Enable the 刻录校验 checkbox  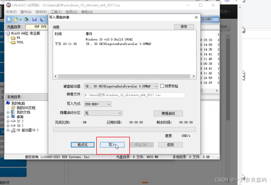point(162,86)
